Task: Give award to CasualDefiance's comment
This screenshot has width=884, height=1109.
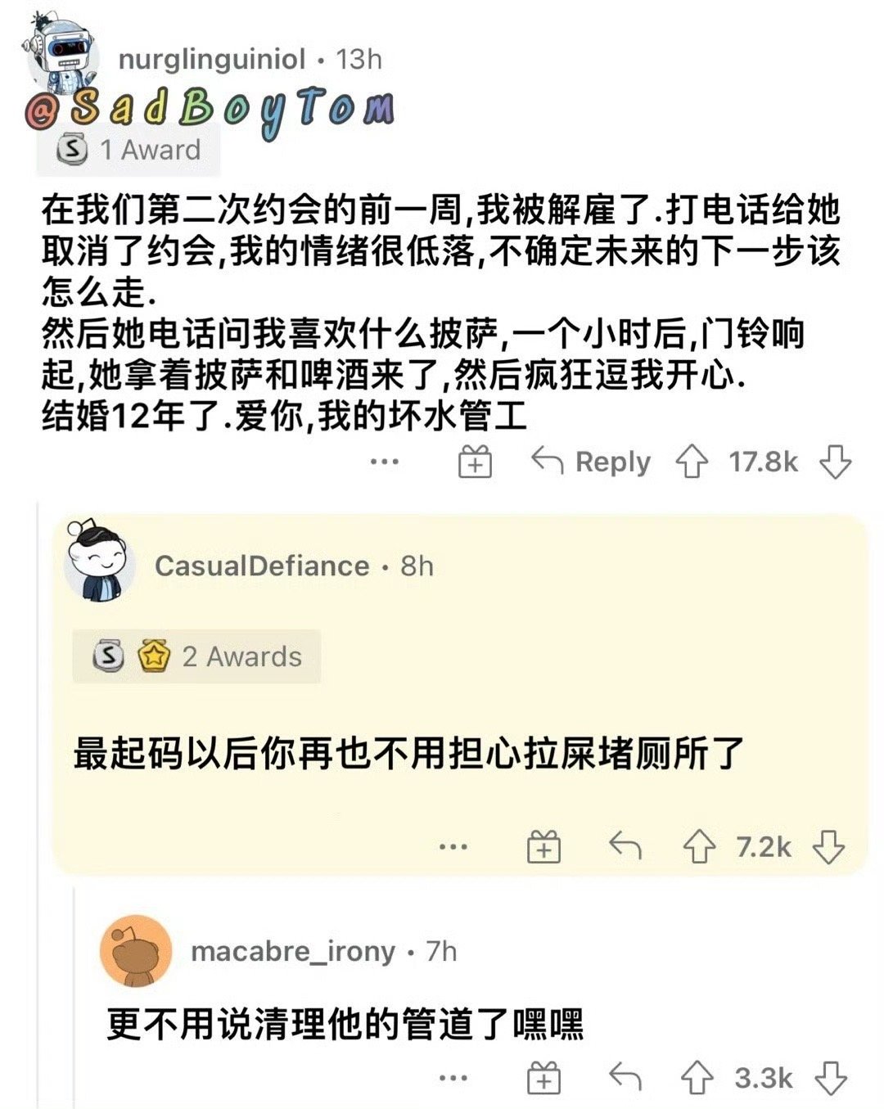Action: point(543,847)
